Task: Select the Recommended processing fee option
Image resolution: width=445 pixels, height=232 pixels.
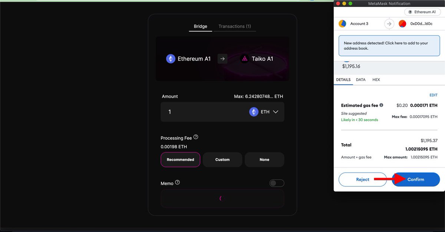Action: point(181,160)
